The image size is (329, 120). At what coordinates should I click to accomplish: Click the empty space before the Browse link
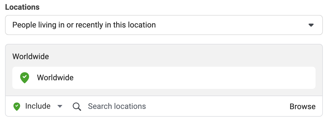click(216, 106)
